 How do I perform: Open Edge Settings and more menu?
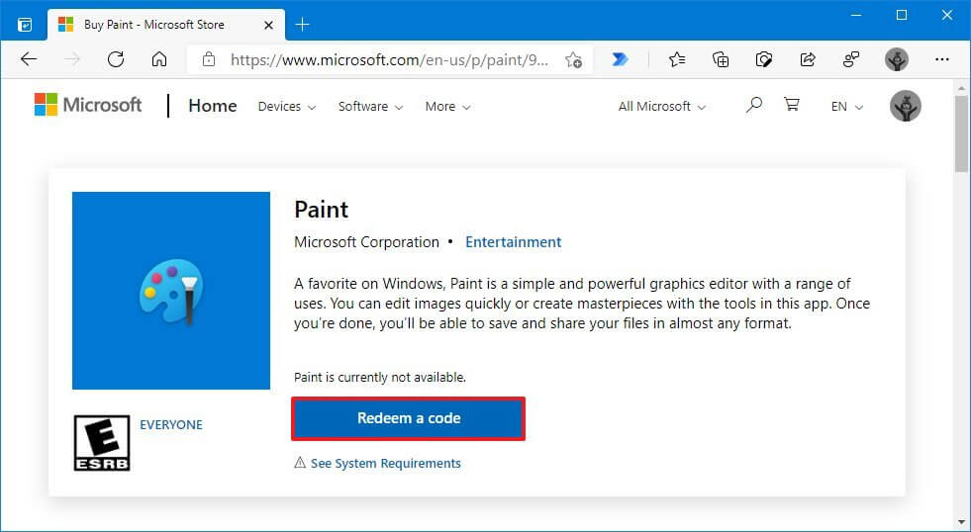pos(942,59)
